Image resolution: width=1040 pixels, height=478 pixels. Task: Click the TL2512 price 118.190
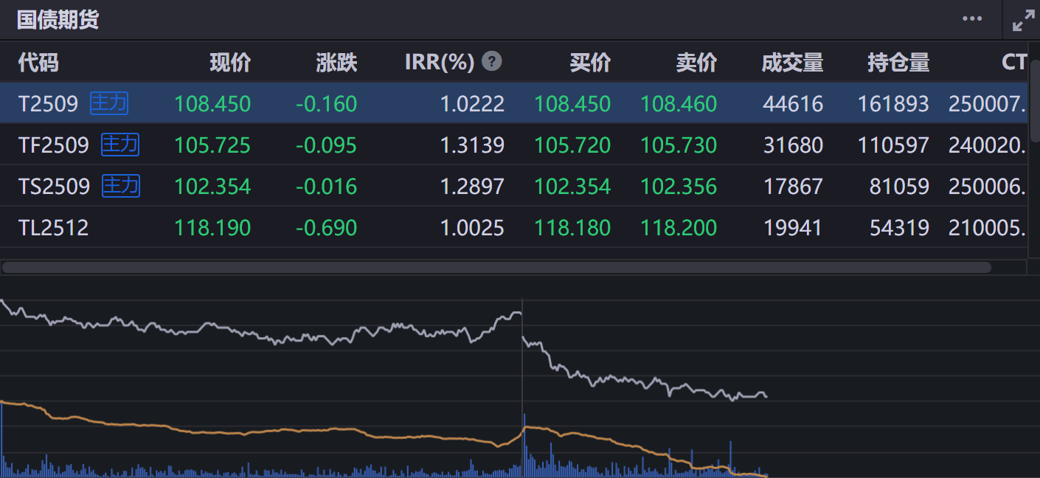212,228
